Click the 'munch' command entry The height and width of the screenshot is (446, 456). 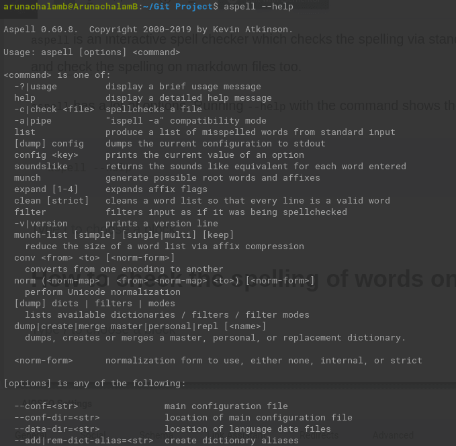click(x=28, y=178)
